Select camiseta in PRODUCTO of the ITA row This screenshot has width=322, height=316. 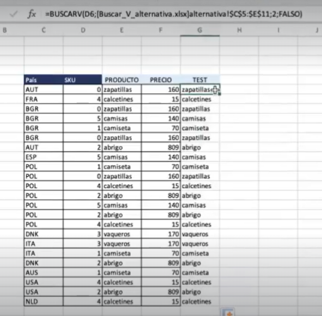tap(122, 253)
